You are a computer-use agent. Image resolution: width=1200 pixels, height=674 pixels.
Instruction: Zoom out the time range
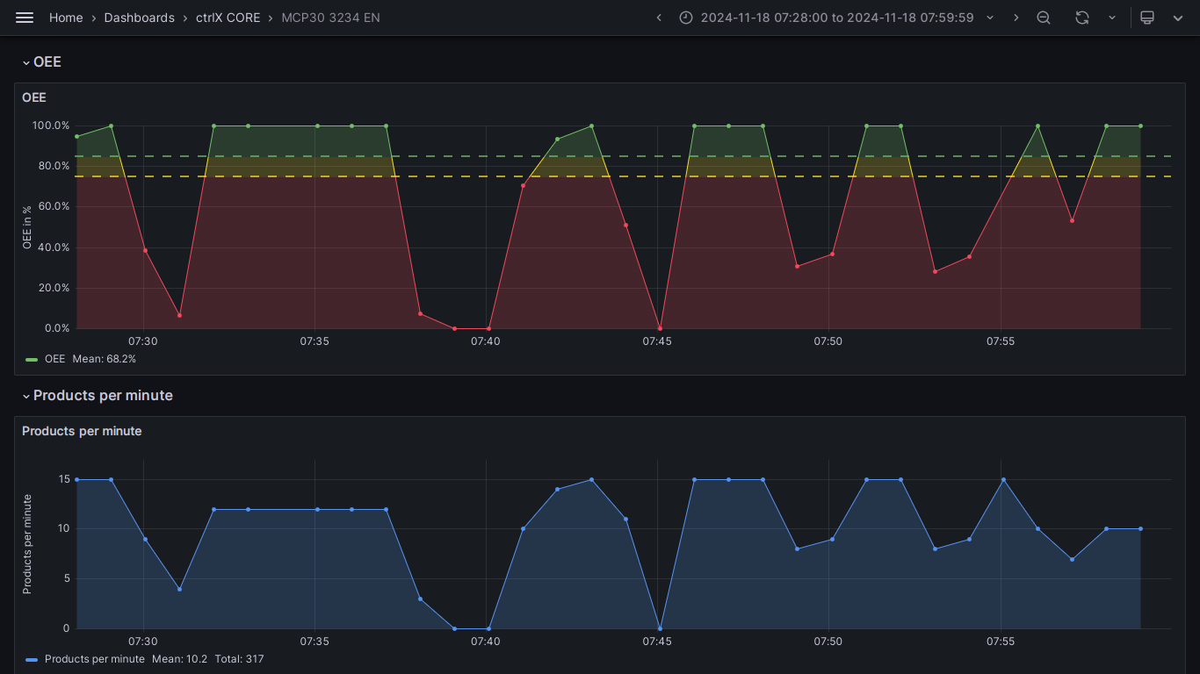[1044, 18]
